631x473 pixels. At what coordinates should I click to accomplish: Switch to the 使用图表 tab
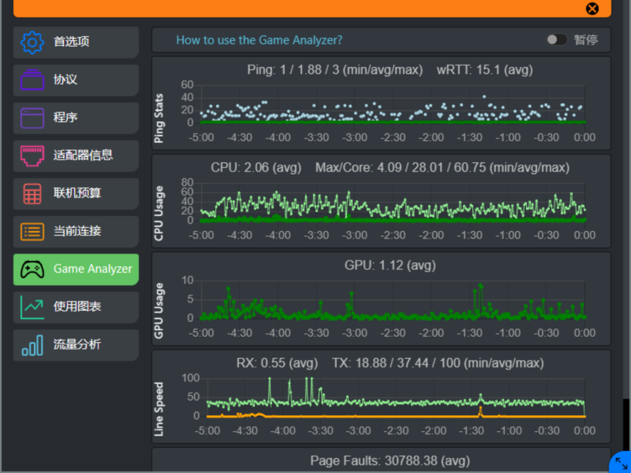pos(76,307)
